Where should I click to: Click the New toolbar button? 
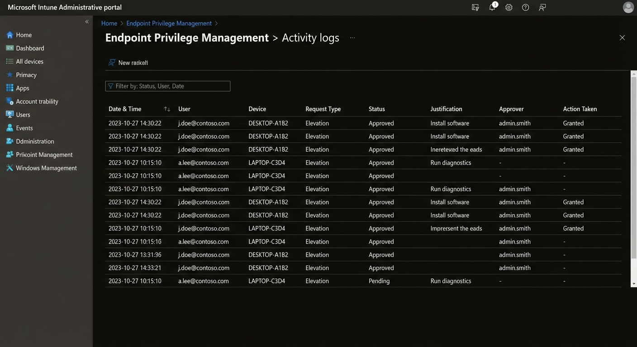tap(128, 63)
